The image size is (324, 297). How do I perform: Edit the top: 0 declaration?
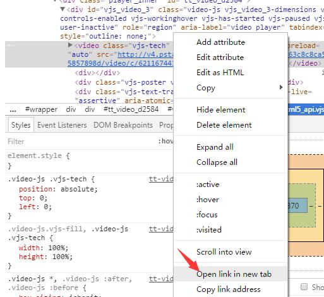click(x=33, y=198)
